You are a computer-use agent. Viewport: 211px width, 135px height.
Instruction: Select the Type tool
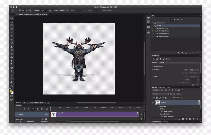coord(12,72)
